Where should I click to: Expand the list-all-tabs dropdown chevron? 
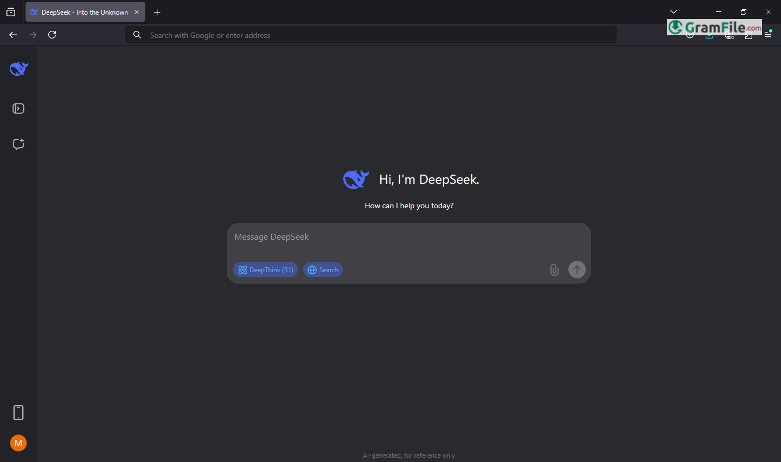[674, 12]
